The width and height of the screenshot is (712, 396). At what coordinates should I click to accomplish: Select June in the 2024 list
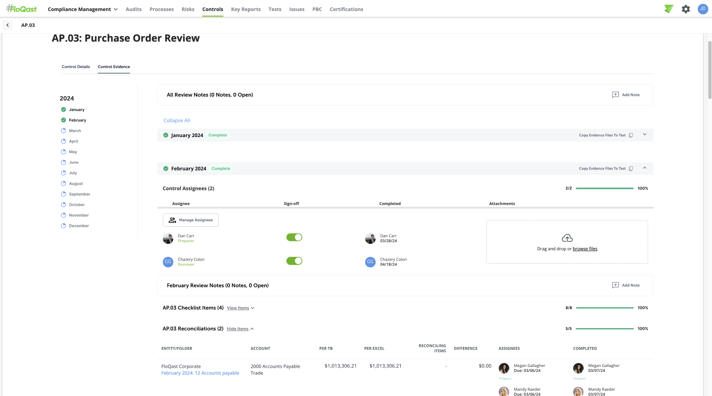[74, 162]
